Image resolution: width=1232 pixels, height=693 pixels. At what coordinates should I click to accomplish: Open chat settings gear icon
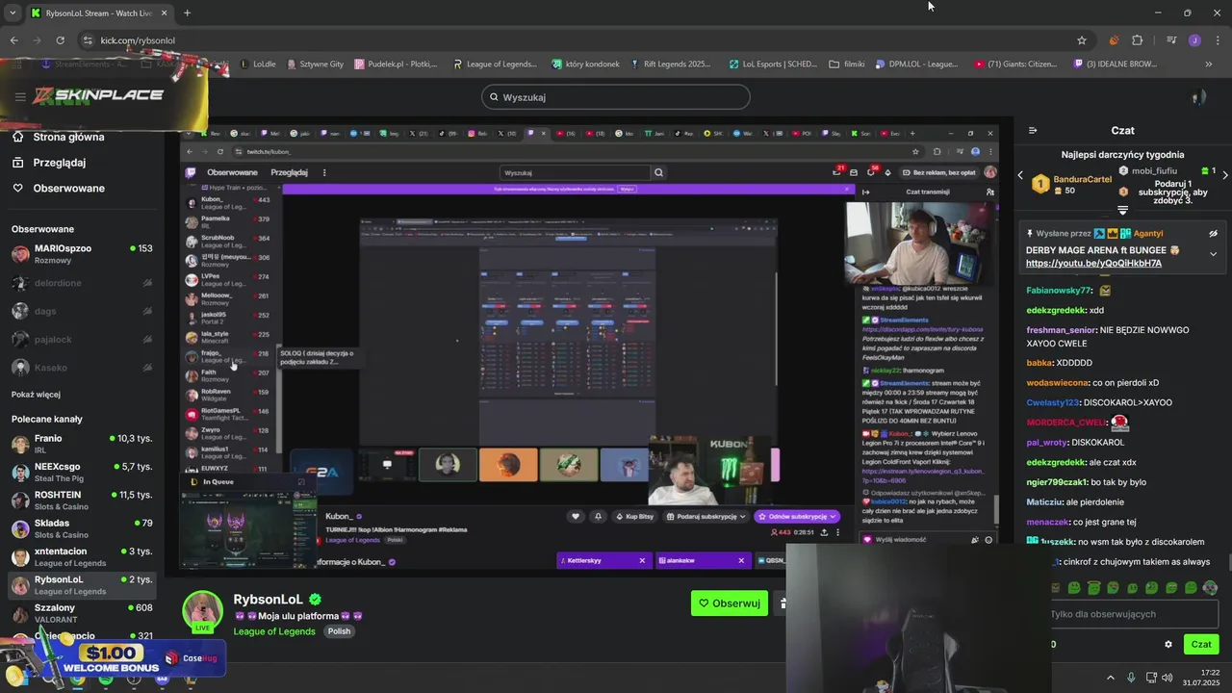(x=1168, y=645)
